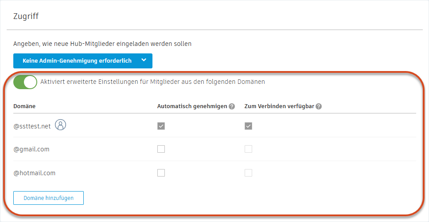
Task: Click the Zugriff section heading
Action: click(x=26, y=16)
